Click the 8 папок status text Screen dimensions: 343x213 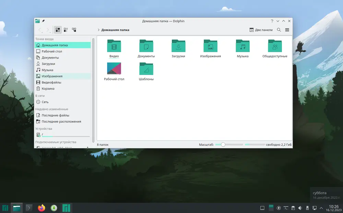[103, 144]
